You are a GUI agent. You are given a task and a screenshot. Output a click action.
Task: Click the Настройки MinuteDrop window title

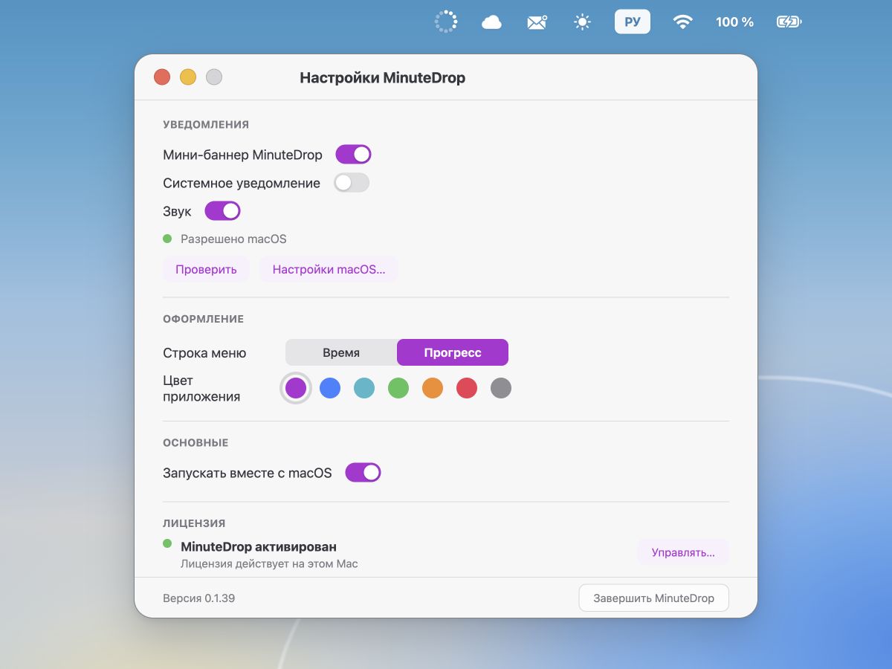pyautogui.click(x=382, y=78)
